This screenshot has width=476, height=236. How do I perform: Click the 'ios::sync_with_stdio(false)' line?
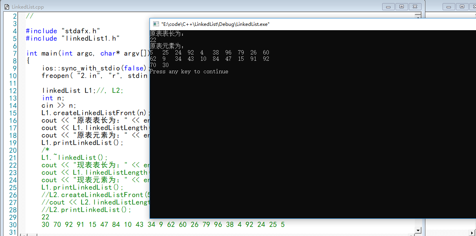(x=96, y=68)
